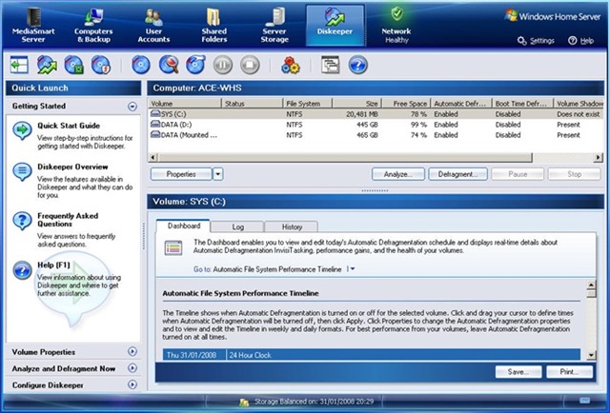Collapse the Getting Started section

pos(132,106)
